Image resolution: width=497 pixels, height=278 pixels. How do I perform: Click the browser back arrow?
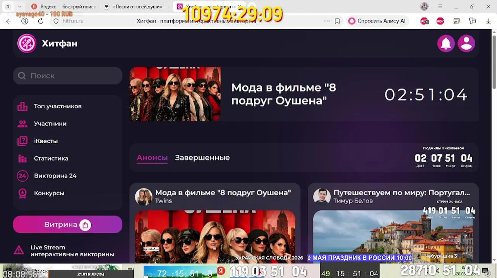(9, 21)
